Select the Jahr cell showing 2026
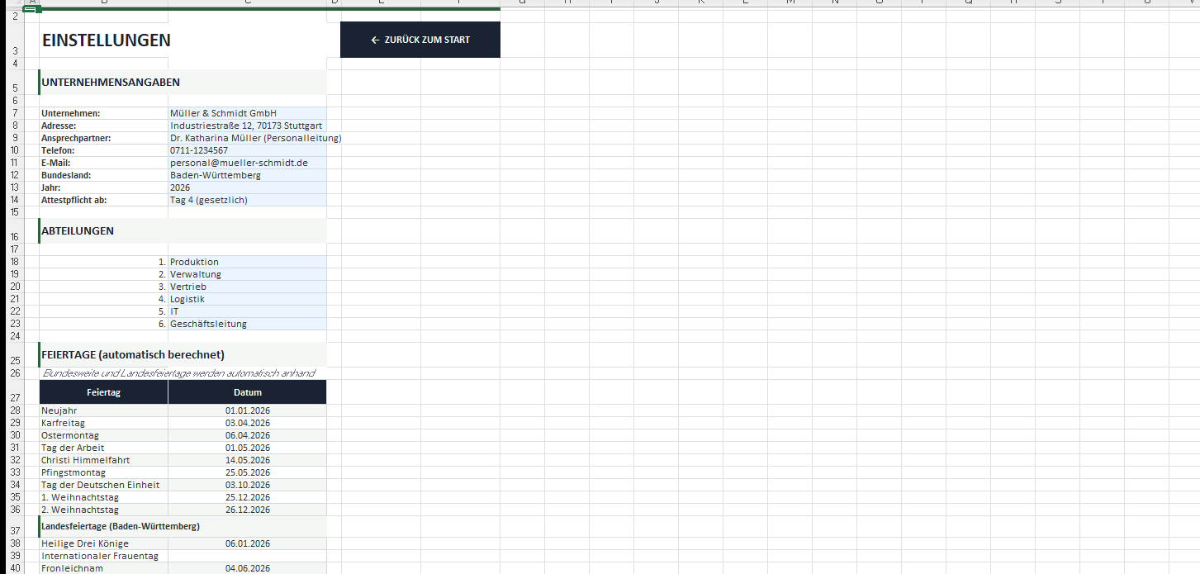Viewport: 1200px width, 574px height. (247, 187)
